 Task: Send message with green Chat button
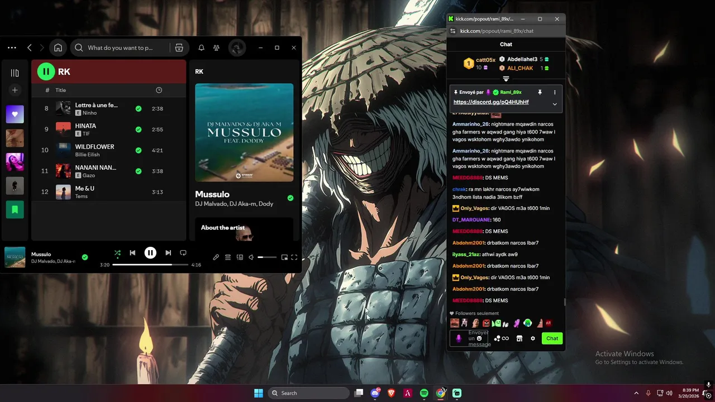(x=552, y=338)
